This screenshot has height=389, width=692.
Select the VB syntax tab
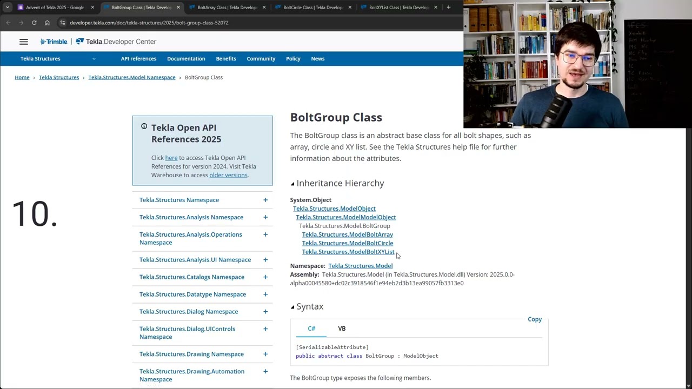click(342, 328)
